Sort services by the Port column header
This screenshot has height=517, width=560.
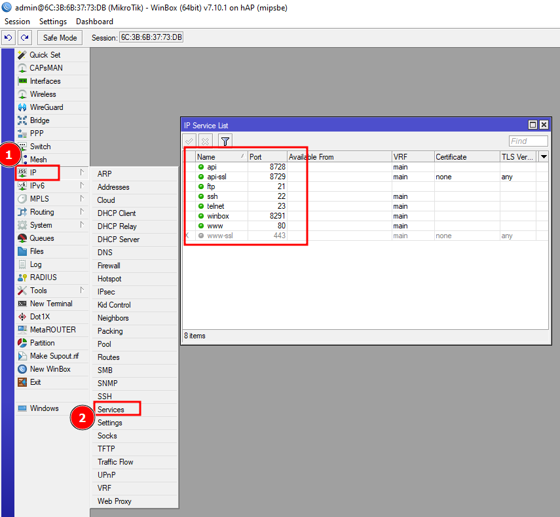[x=267, y=157]
